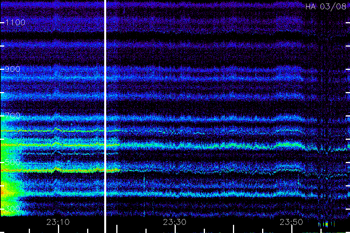Click the HA 03/08 date label

[325, 7]
